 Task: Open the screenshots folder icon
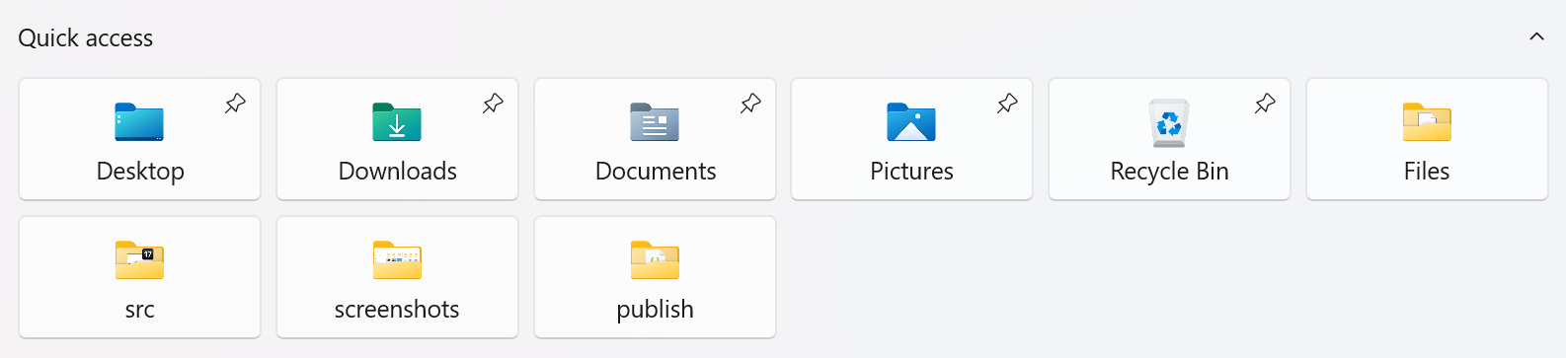point(397,260)
